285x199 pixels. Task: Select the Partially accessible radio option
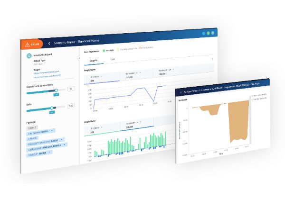click(119, 49)
